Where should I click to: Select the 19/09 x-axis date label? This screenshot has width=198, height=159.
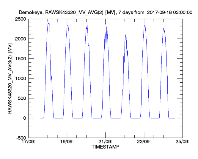(67, 142)
